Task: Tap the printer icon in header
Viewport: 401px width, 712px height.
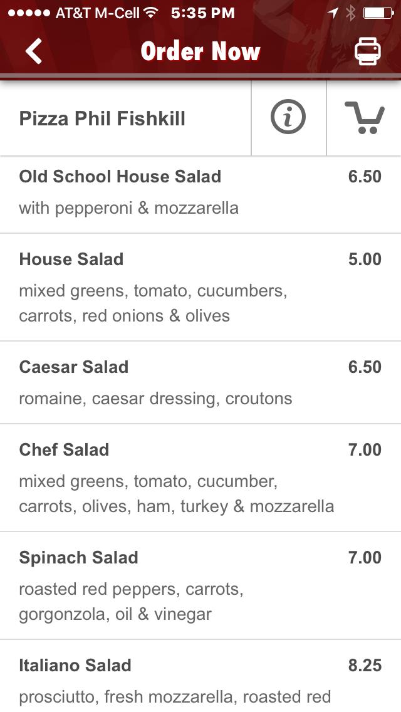Action: click(x=368, y=51)
